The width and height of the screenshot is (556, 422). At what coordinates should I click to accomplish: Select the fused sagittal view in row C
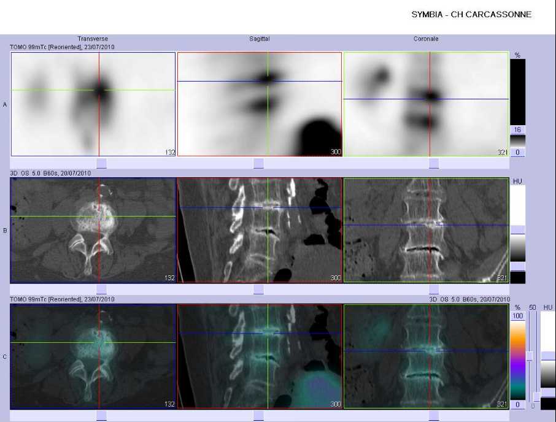click(x=260, y=356)
